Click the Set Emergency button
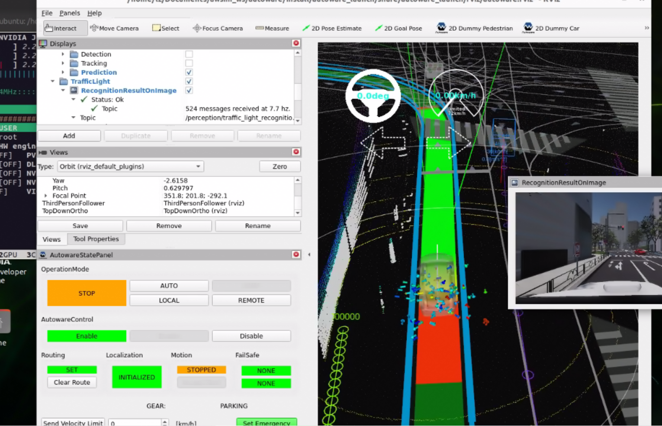 pyautogui.click(x=267, y=422)
